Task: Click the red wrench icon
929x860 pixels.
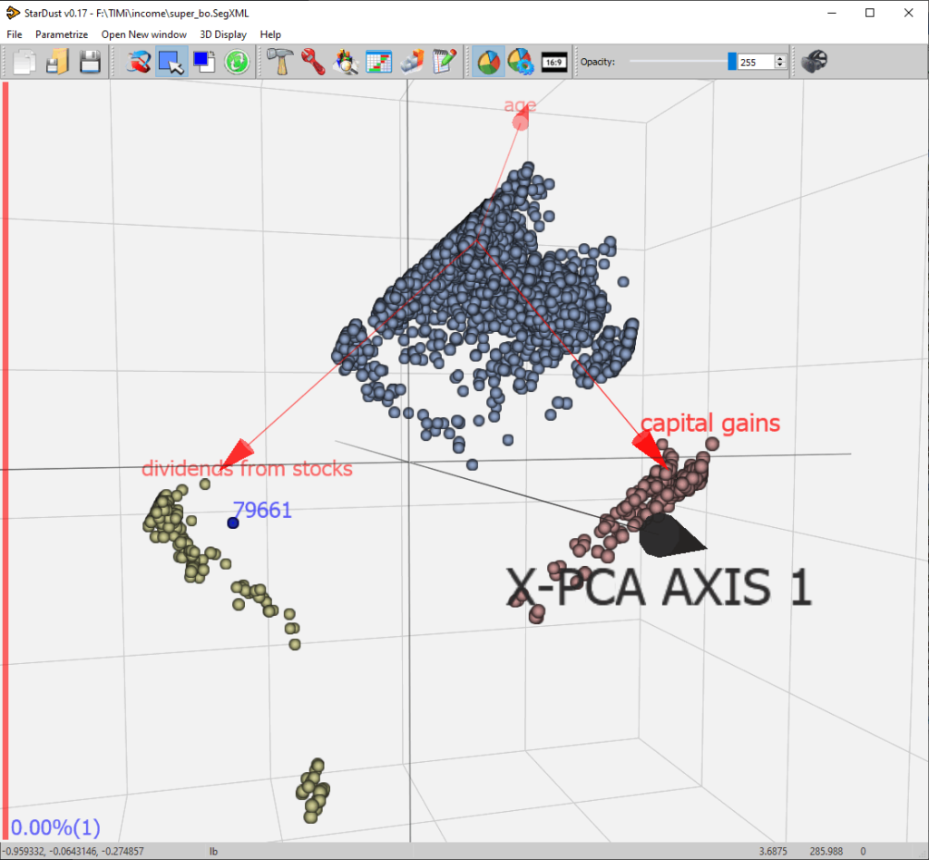Action: click(x=312, y=62)
